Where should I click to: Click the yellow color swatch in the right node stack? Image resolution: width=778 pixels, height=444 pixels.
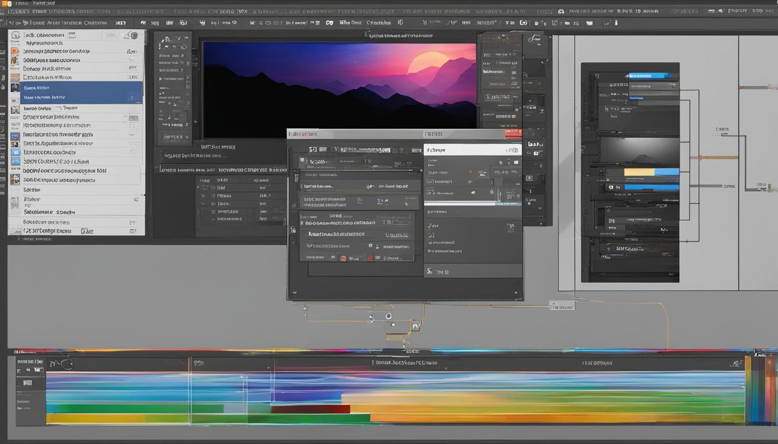(640, 171)
